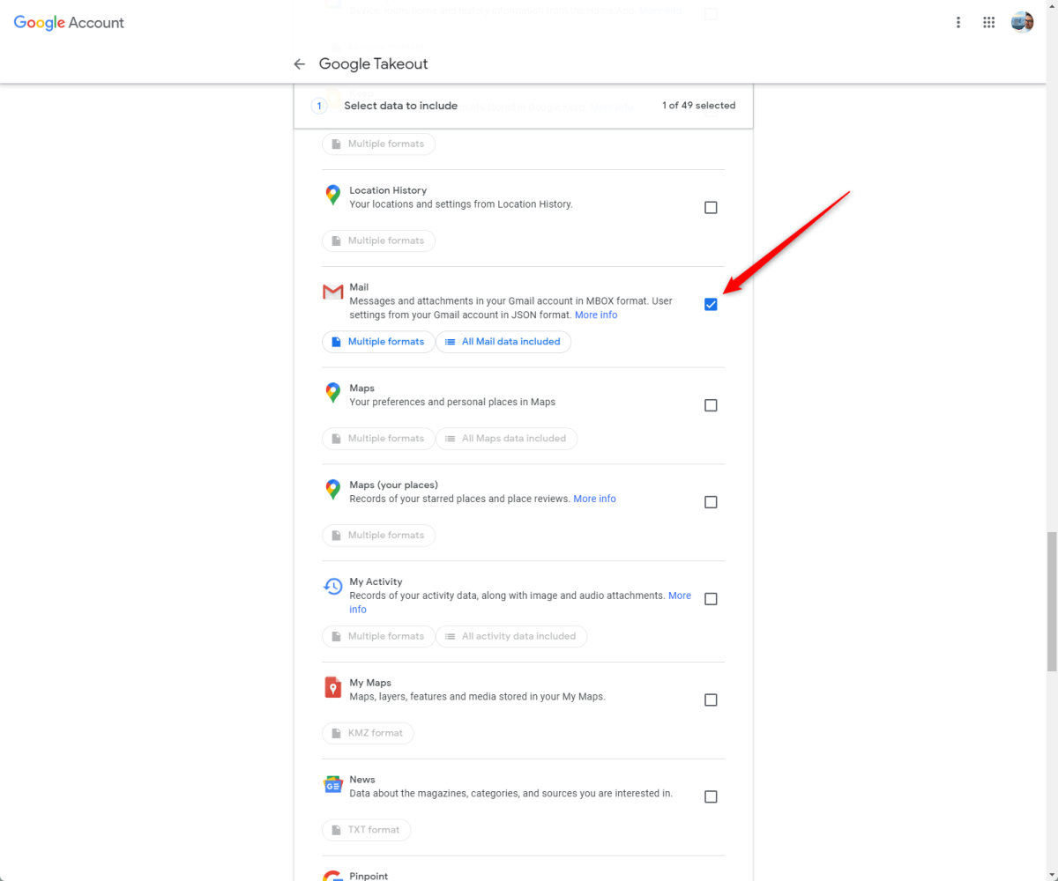
Task: Open the Google apps grid menu
Action: tap(988, 22)
